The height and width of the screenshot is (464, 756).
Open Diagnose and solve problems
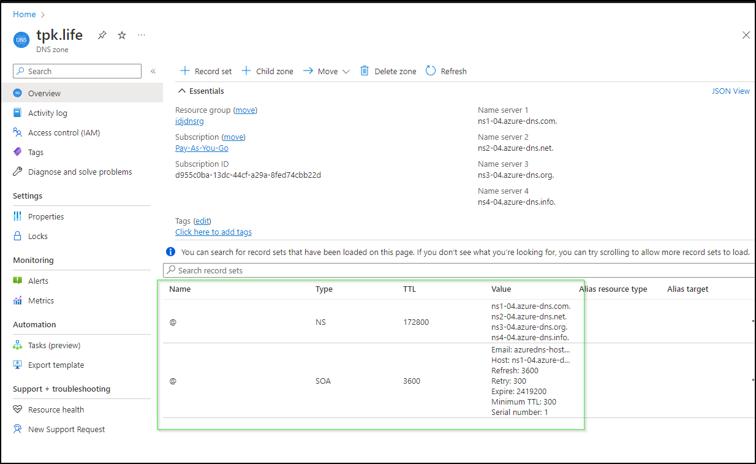81,172
